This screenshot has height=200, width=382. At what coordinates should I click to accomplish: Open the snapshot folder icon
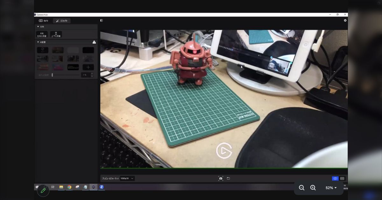point(228,178)
